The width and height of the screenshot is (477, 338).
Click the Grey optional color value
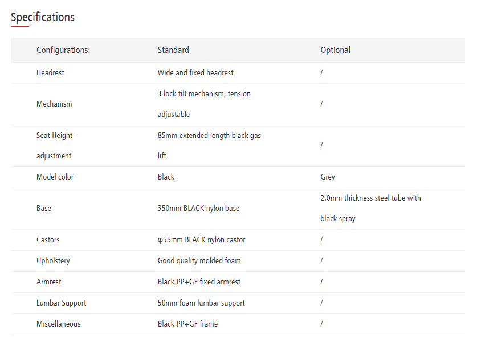pyautogui.click(x=328, y=177)
